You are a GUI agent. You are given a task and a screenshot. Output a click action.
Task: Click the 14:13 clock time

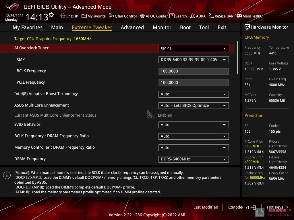(37, 17)
